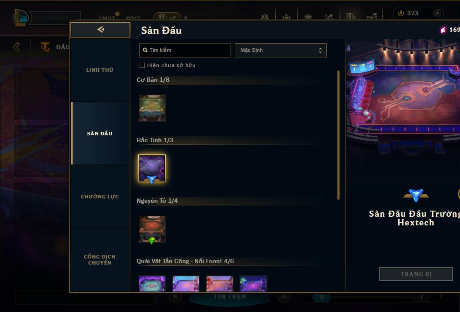Click the Tìm kiếm search field
Screen dimensions: 460x312
[x=184, y=50]
